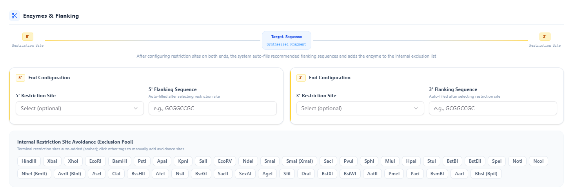Click the 3' End Configuration badge
The image size is (565, 191).
coord(301,78)
